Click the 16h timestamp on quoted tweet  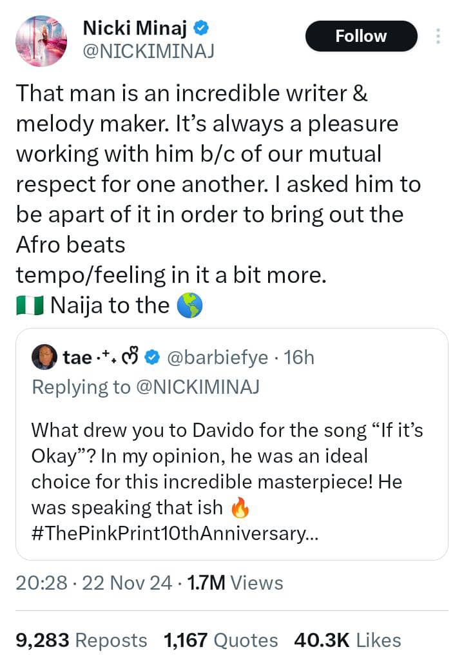(x=298, y=357)
